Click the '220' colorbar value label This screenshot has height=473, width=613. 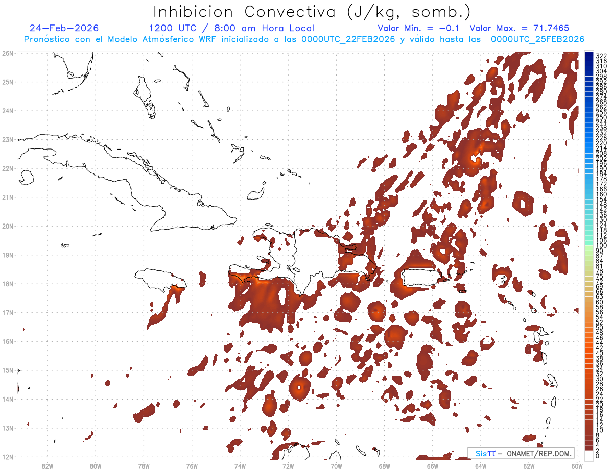point(601,143)
